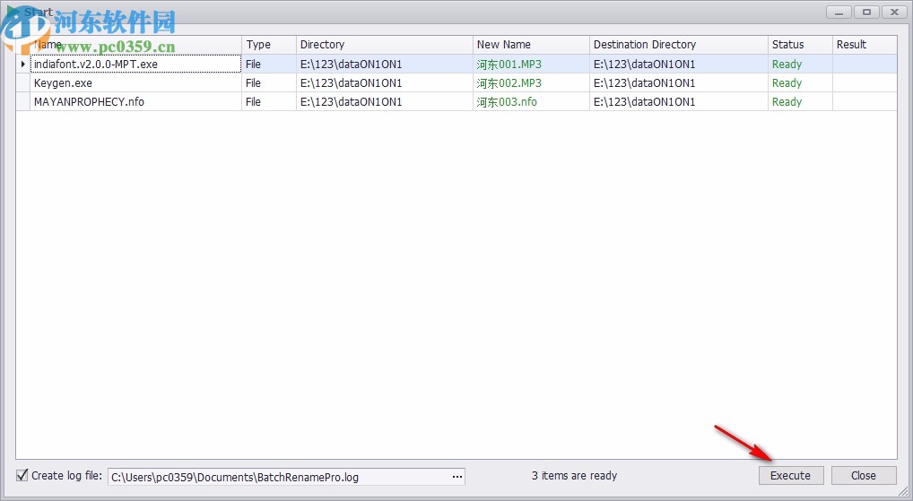Click Directory cell of Keygen.exe row
The image size is (913, 501).
[384, 83]
